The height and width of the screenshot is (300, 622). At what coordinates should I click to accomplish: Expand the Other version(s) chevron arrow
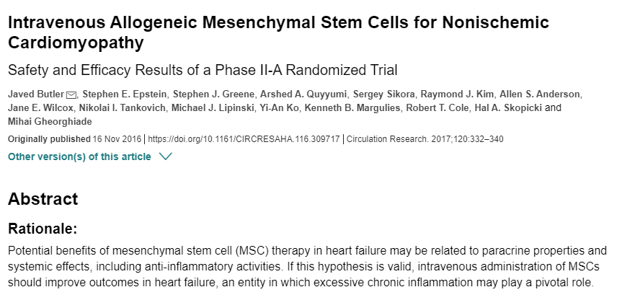click(x=166, y=156)
